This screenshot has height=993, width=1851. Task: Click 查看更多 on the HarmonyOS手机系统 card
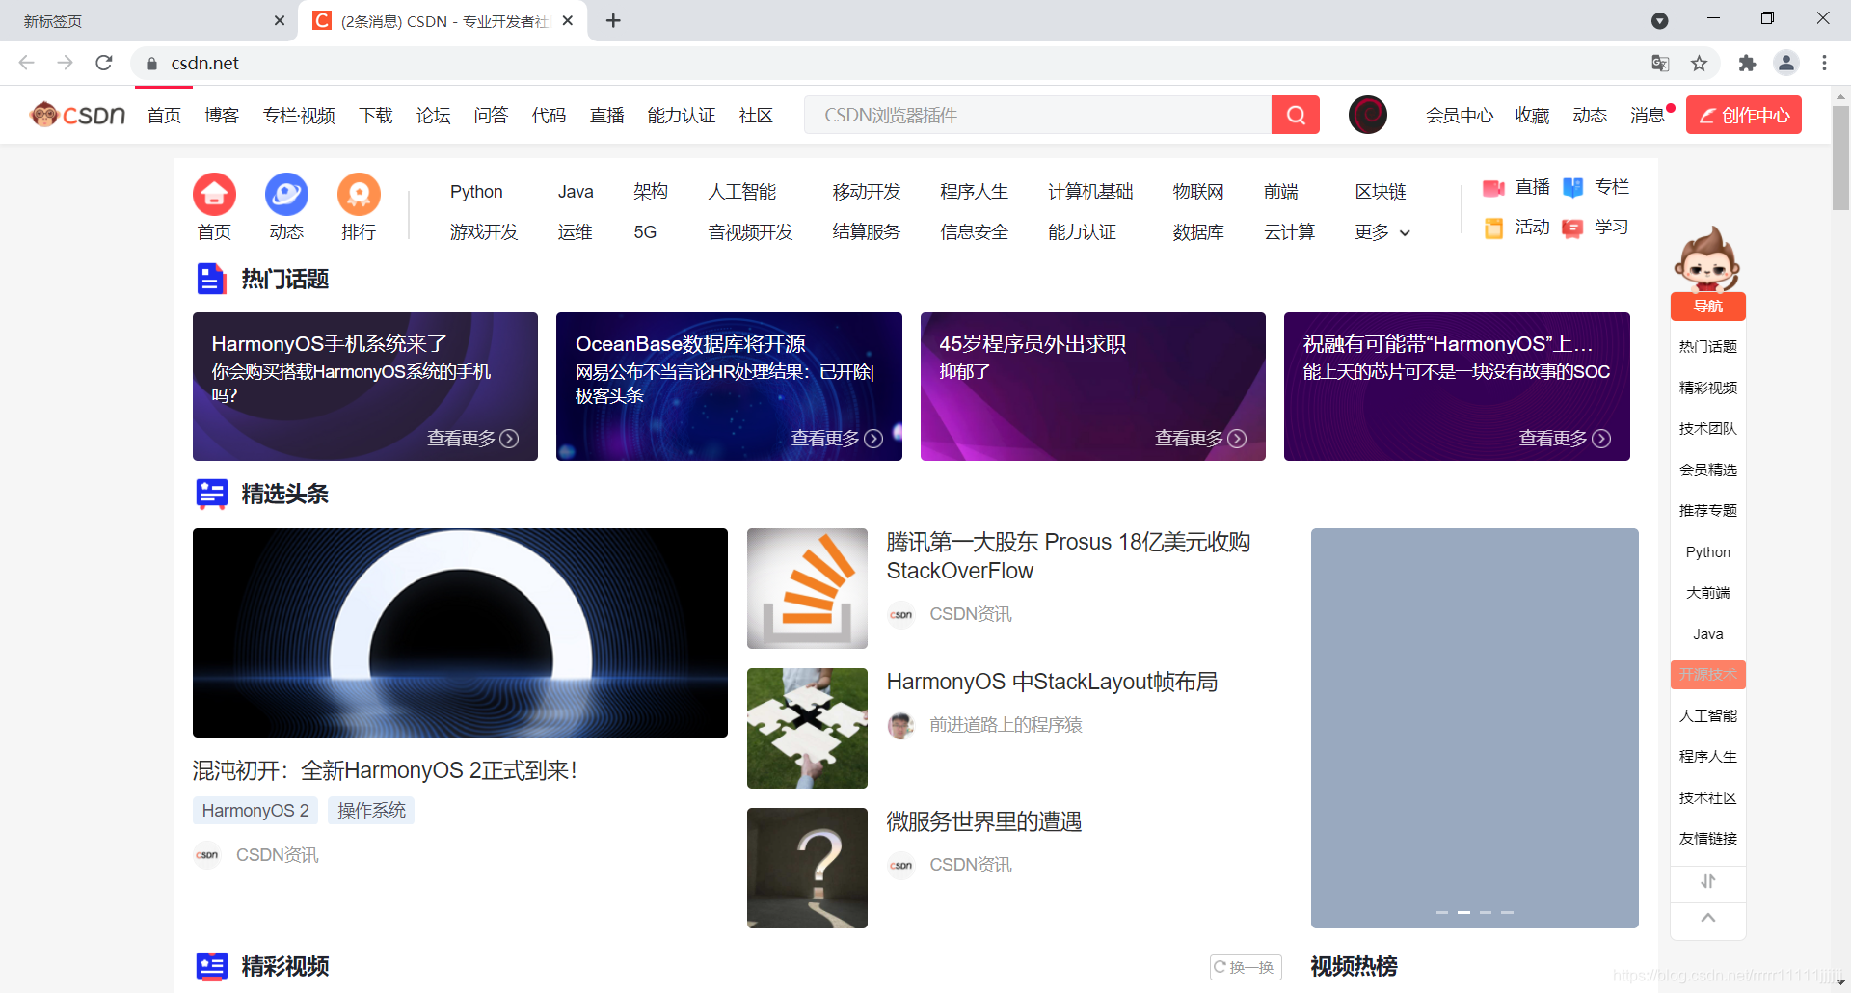pyautogui.click(x=472, y=439)
